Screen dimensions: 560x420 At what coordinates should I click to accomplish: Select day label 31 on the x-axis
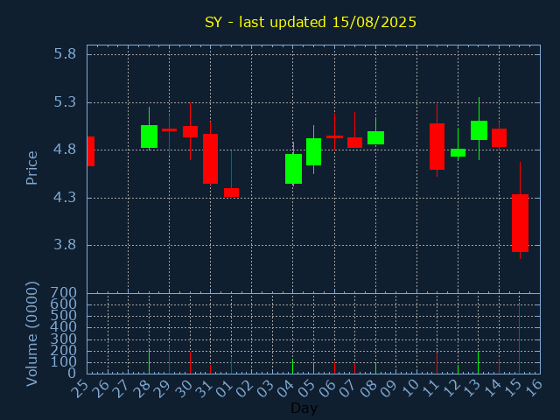pos(203,388)
